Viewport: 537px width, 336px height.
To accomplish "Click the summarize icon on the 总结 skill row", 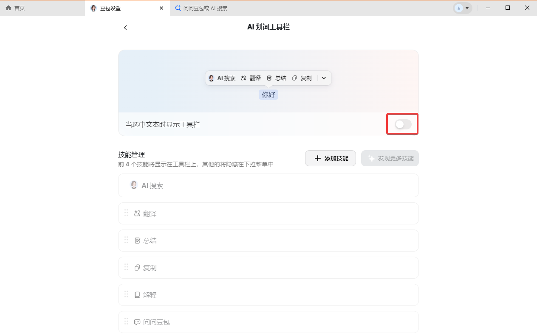I will coord(137,240).
